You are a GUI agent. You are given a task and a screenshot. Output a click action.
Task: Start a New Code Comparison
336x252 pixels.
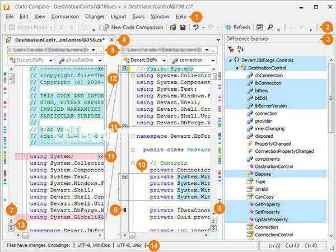[133, 27]
